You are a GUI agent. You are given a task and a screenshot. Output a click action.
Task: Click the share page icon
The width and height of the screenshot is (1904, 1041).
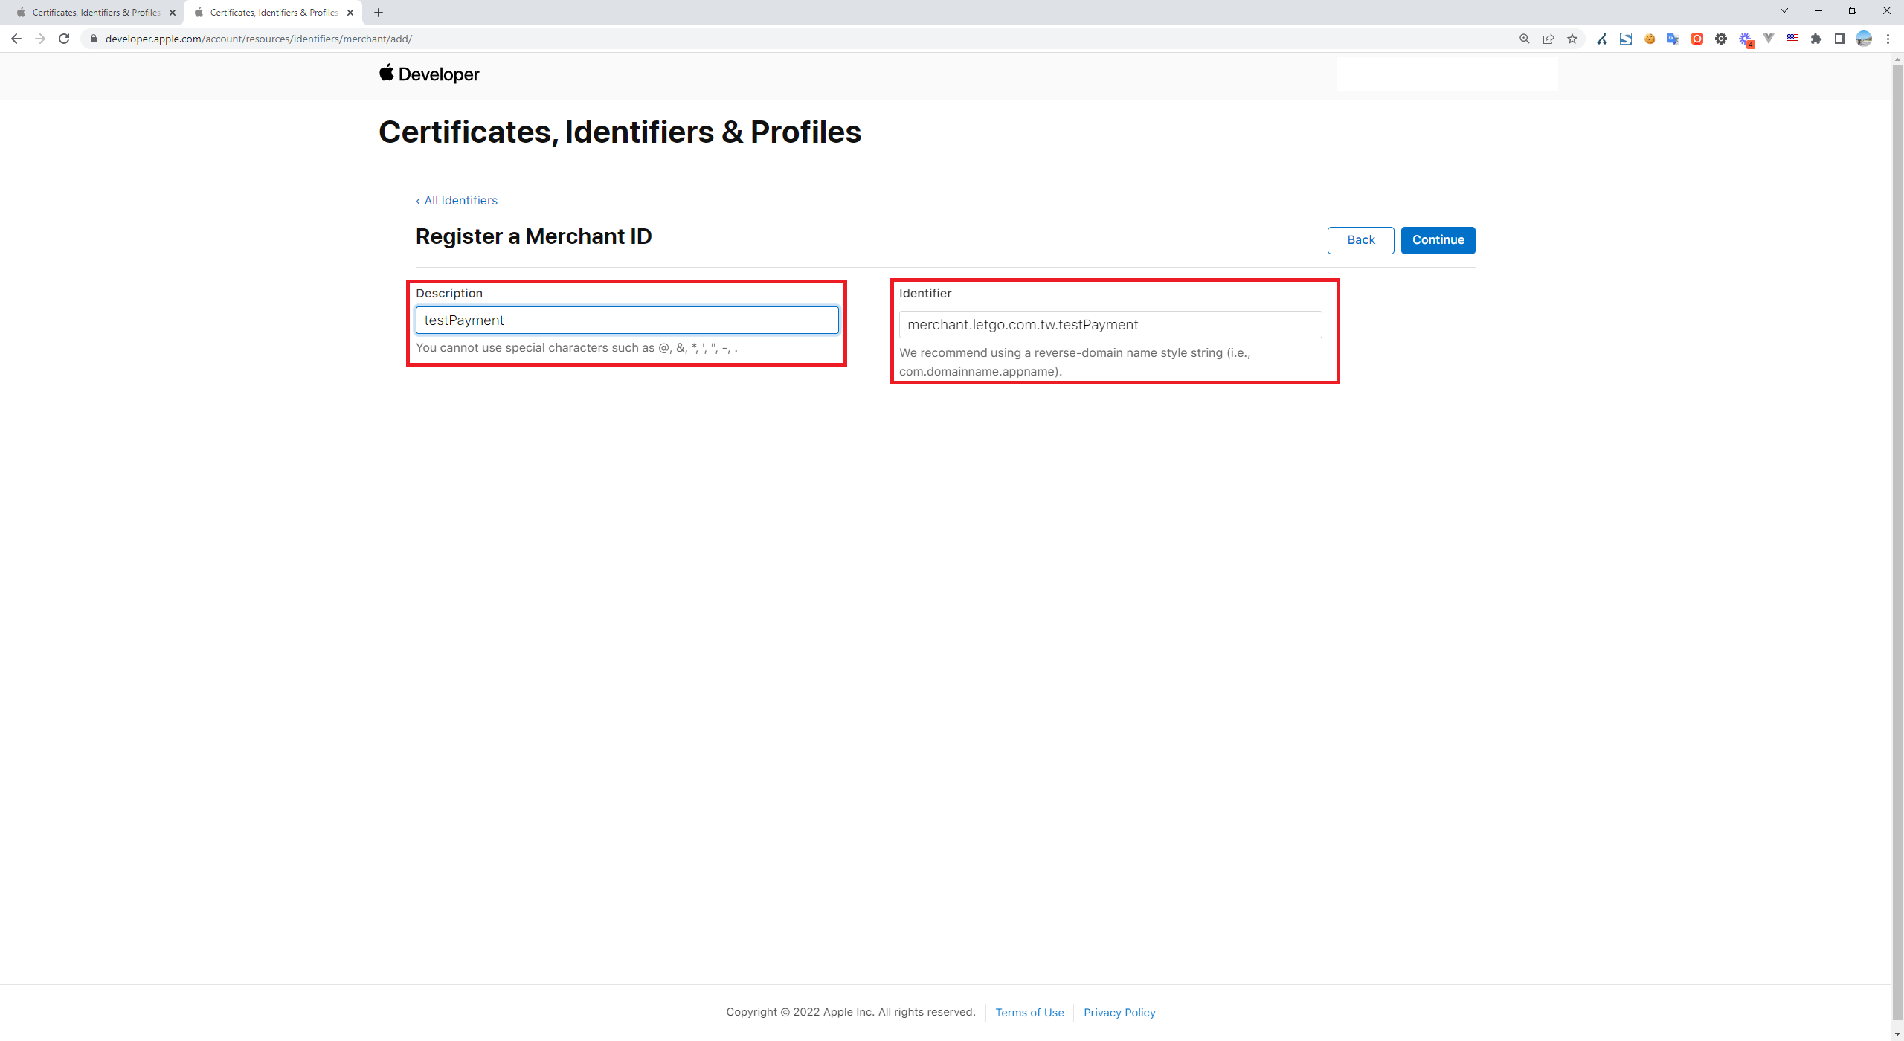coord(1548,39)
